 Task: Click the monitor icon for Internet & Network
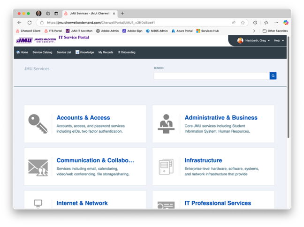point(38,204)
